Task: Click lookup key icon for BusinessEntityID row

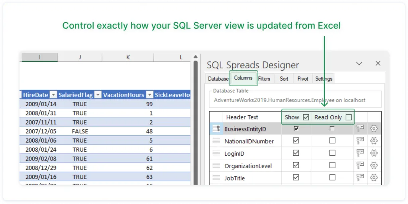Action: (360, 129)
